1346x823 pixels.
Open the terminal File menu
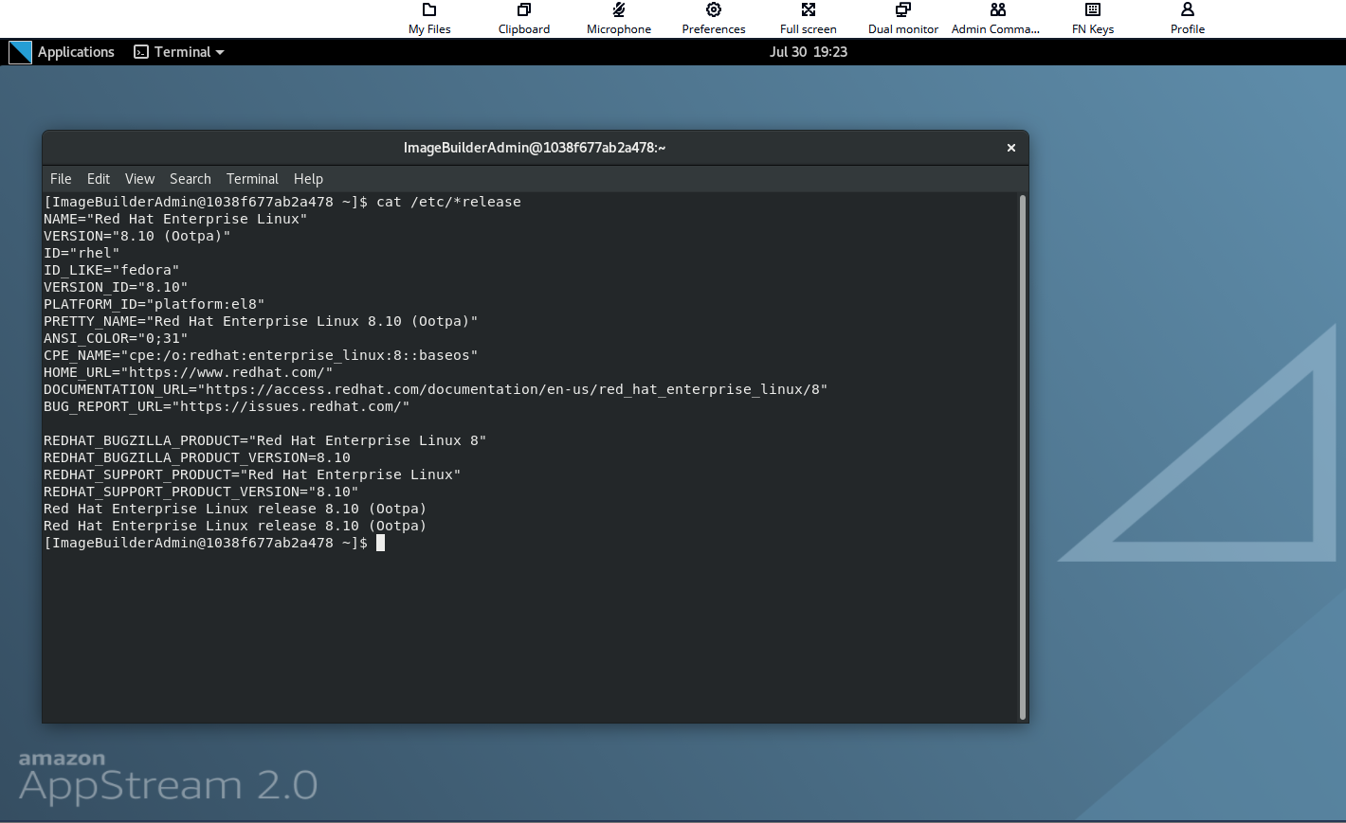[x=60, y=178]
